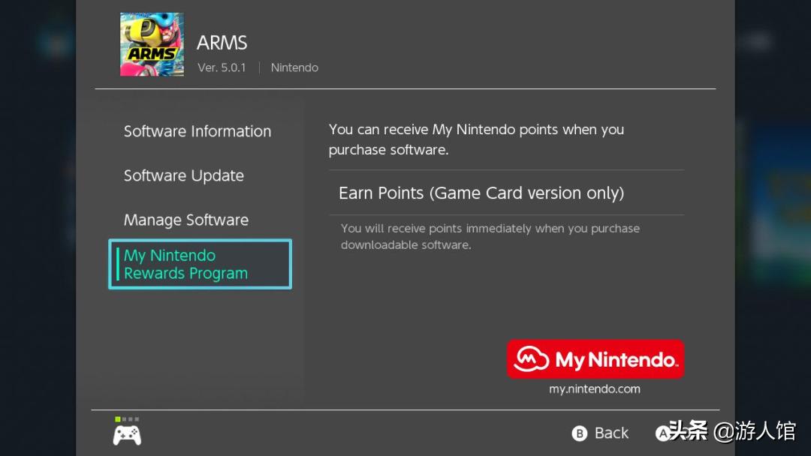Click the 头条 watermark logo
The height and width of the screenshot is (456, 811).
click(687, 431)
